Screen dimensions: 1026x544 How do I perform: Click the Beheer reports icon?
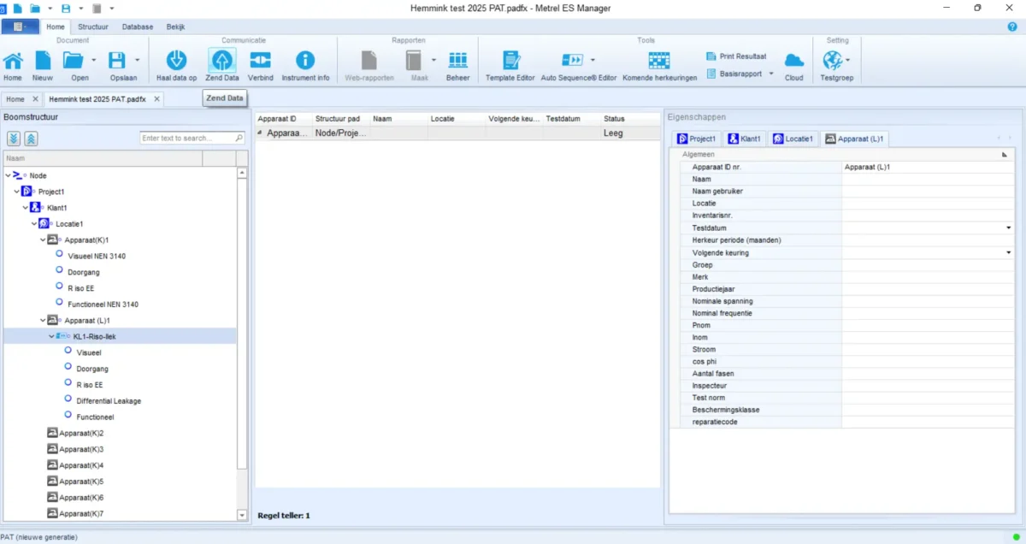pyautogui.click(x=458, y=62)
